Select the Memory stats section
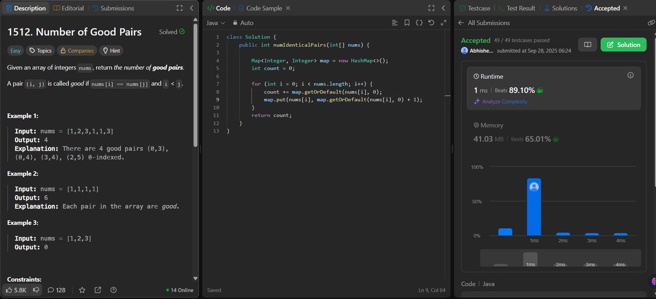The height and width of the screenshot is (299, 656). pos(553,132)
